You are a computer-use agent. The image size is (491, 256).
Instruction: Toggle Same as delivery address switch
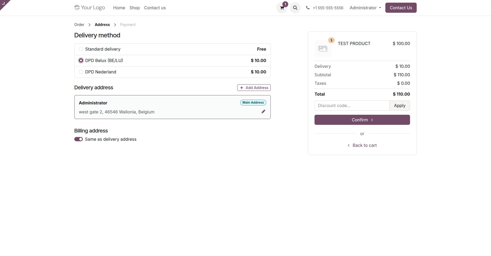tap(79, 139)
